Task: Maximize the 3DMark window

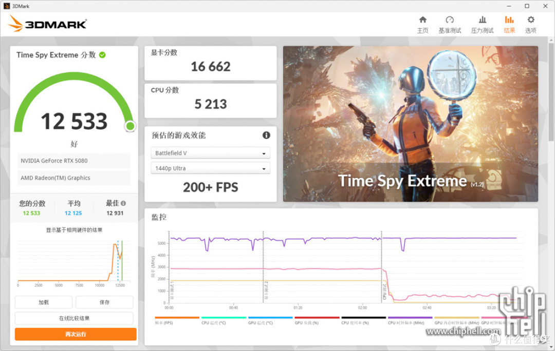Action: (x=527, y=6)
